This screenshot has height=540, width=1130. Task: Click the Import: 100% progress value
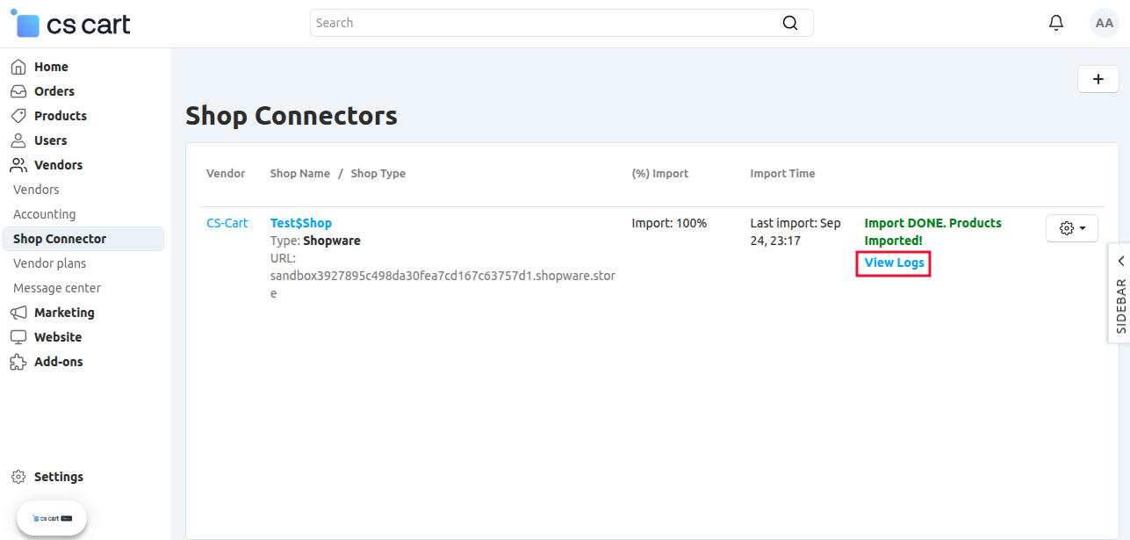[669, 222]
